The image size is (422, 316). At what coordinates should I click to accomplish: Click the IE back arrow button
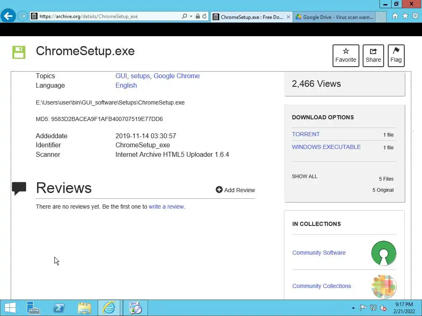[8, 16]
